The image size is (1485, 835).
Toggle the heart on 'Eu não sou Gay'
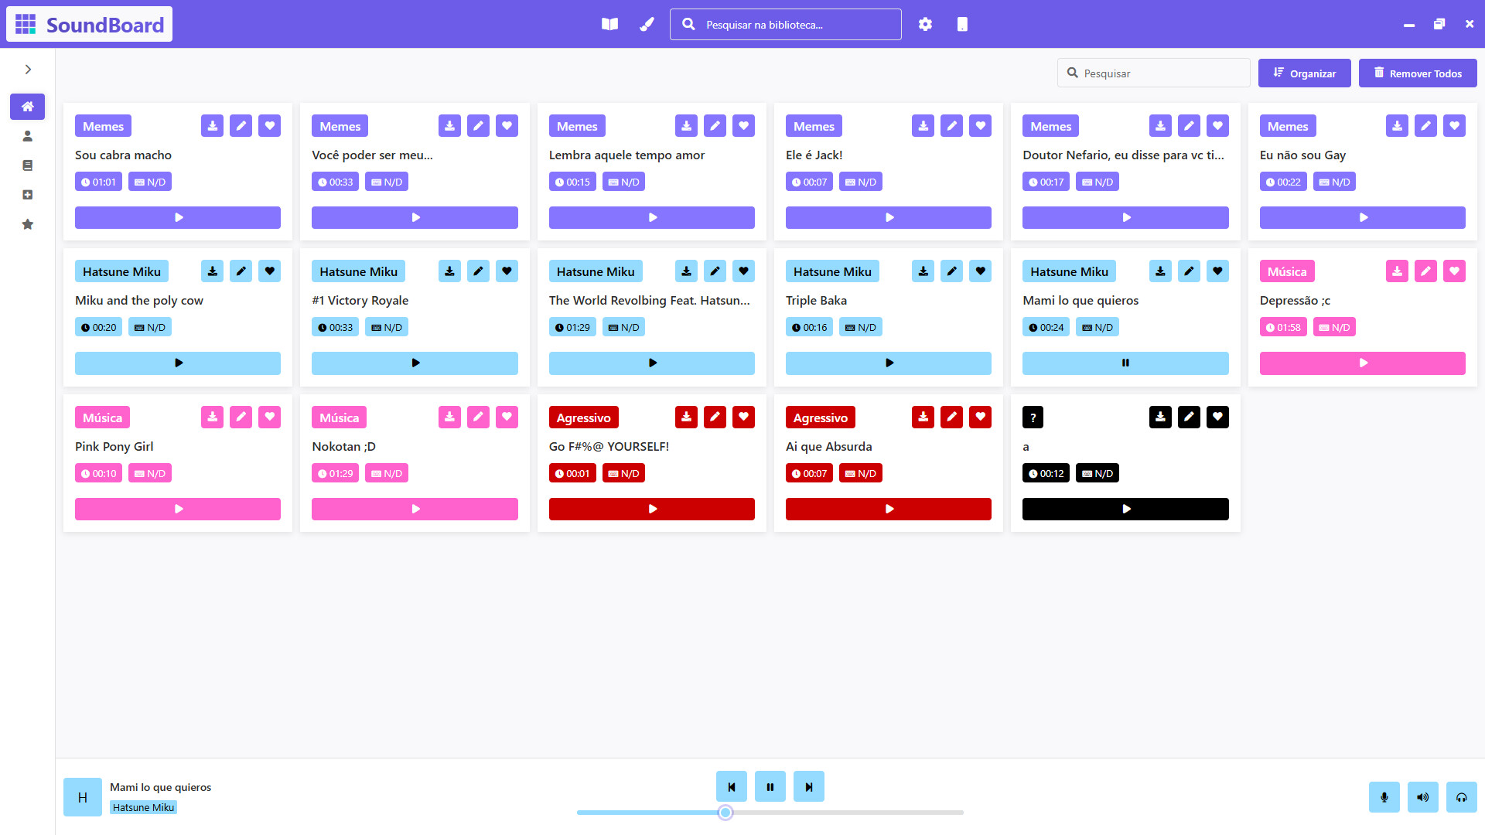coord(1454,125)
